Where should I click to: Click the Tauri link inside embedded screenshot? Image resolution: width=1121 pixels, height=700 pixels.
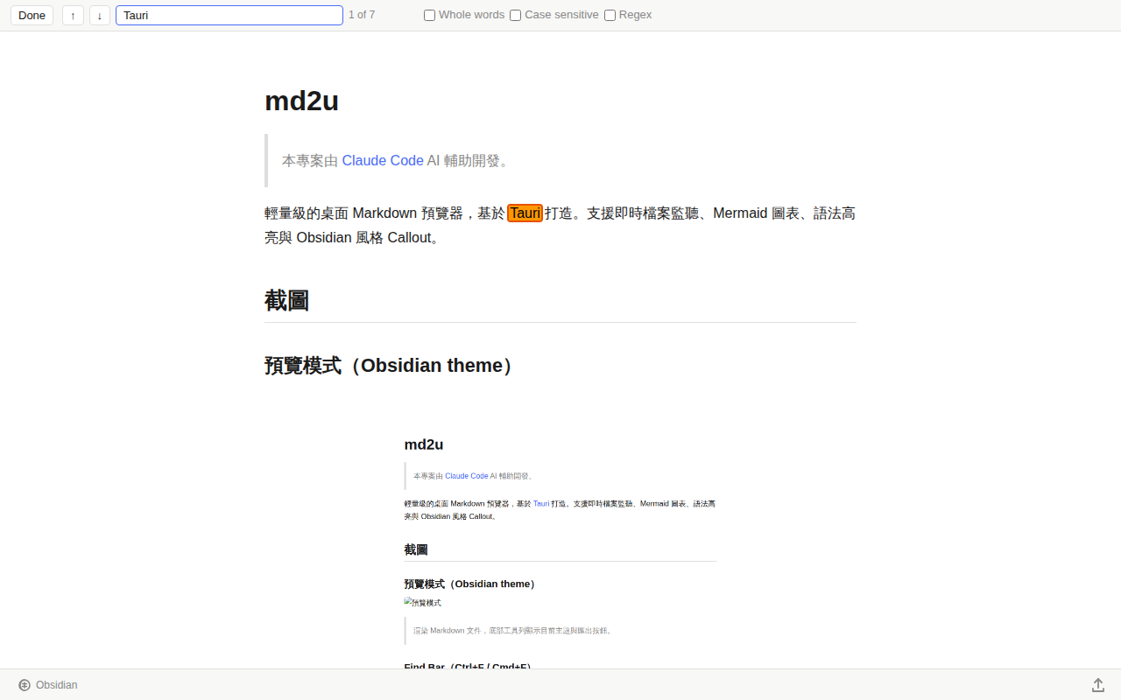[541, 504]
